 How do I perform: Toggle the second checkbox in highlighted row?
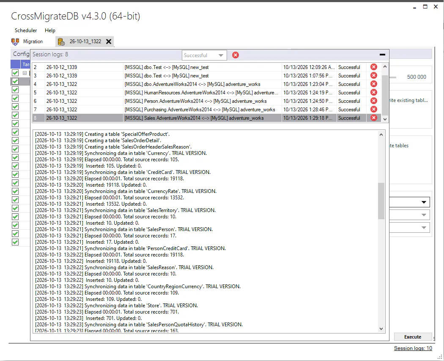[x=15, y=81]
